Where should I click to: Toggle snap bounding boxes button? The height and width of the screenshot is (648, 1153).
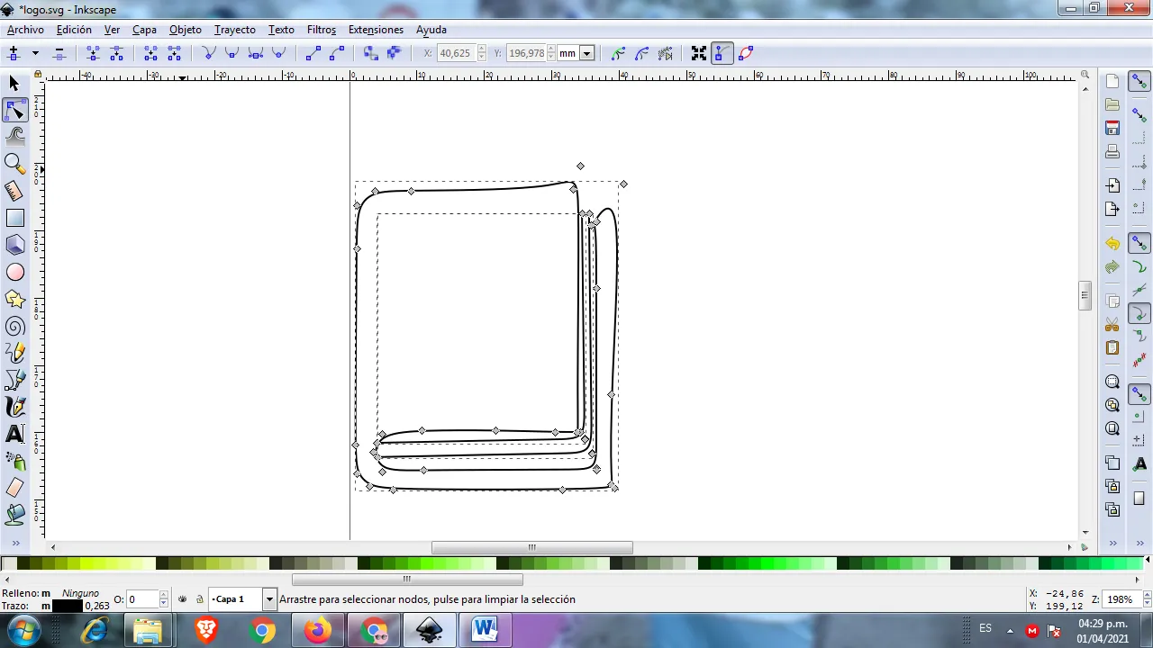tap(1139, 115)
